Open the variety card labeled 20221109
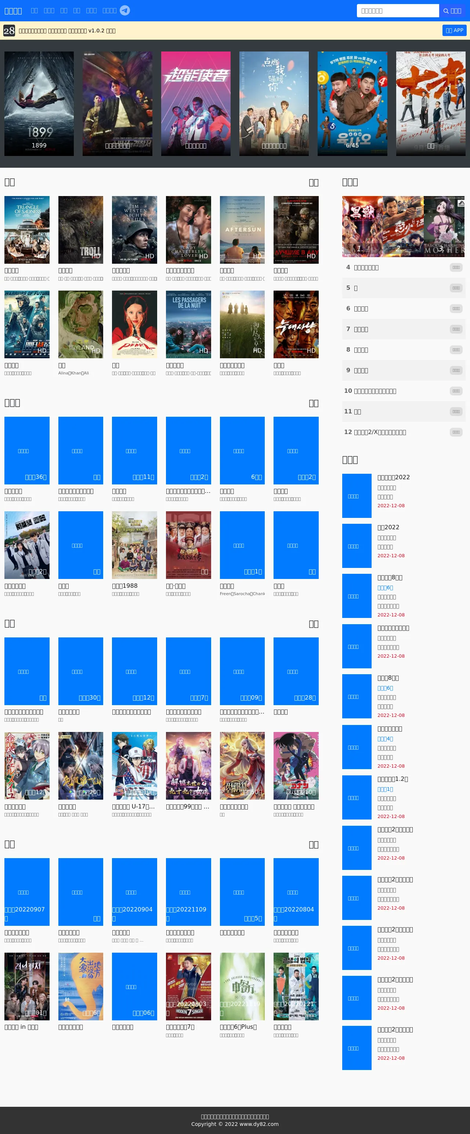The image size is (470, 1134). coord(188,892)
